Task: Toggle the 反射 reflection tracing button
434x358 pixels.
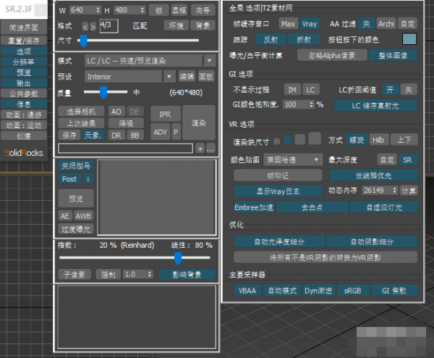Action: coord(271,40)
